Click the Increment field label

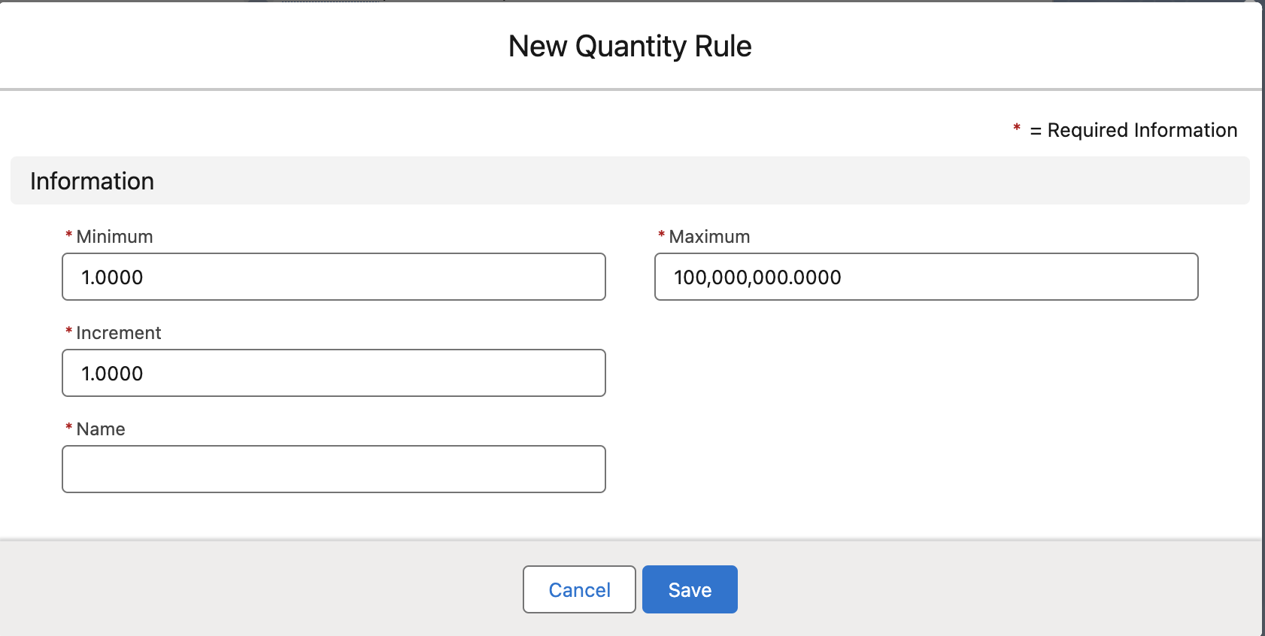[119, 333]
